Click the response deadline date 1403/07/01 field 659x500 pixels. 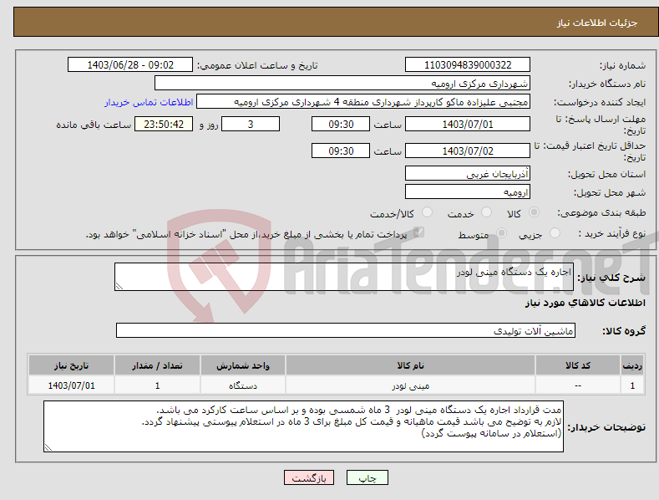point(468,124)
